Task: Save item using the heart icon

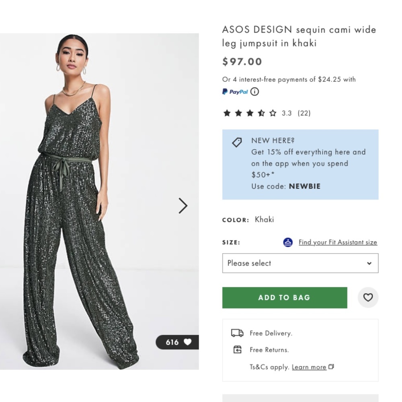Action: (368, 297)
